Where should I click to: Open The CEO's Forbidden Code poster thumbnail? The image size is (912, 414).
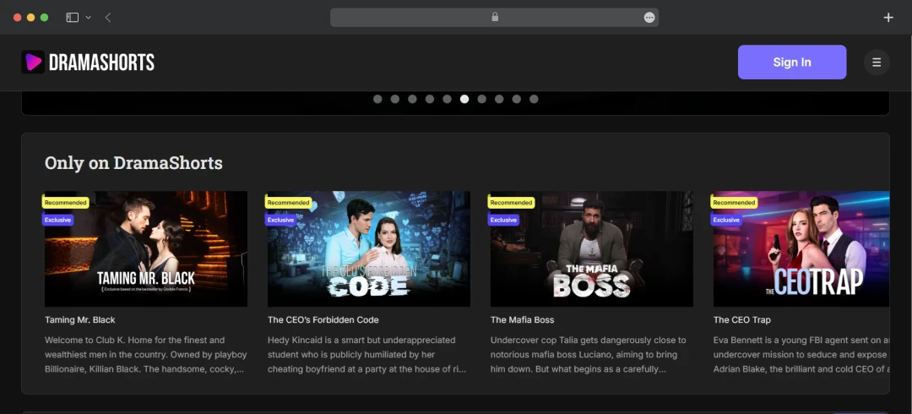(x=369, y=248)
